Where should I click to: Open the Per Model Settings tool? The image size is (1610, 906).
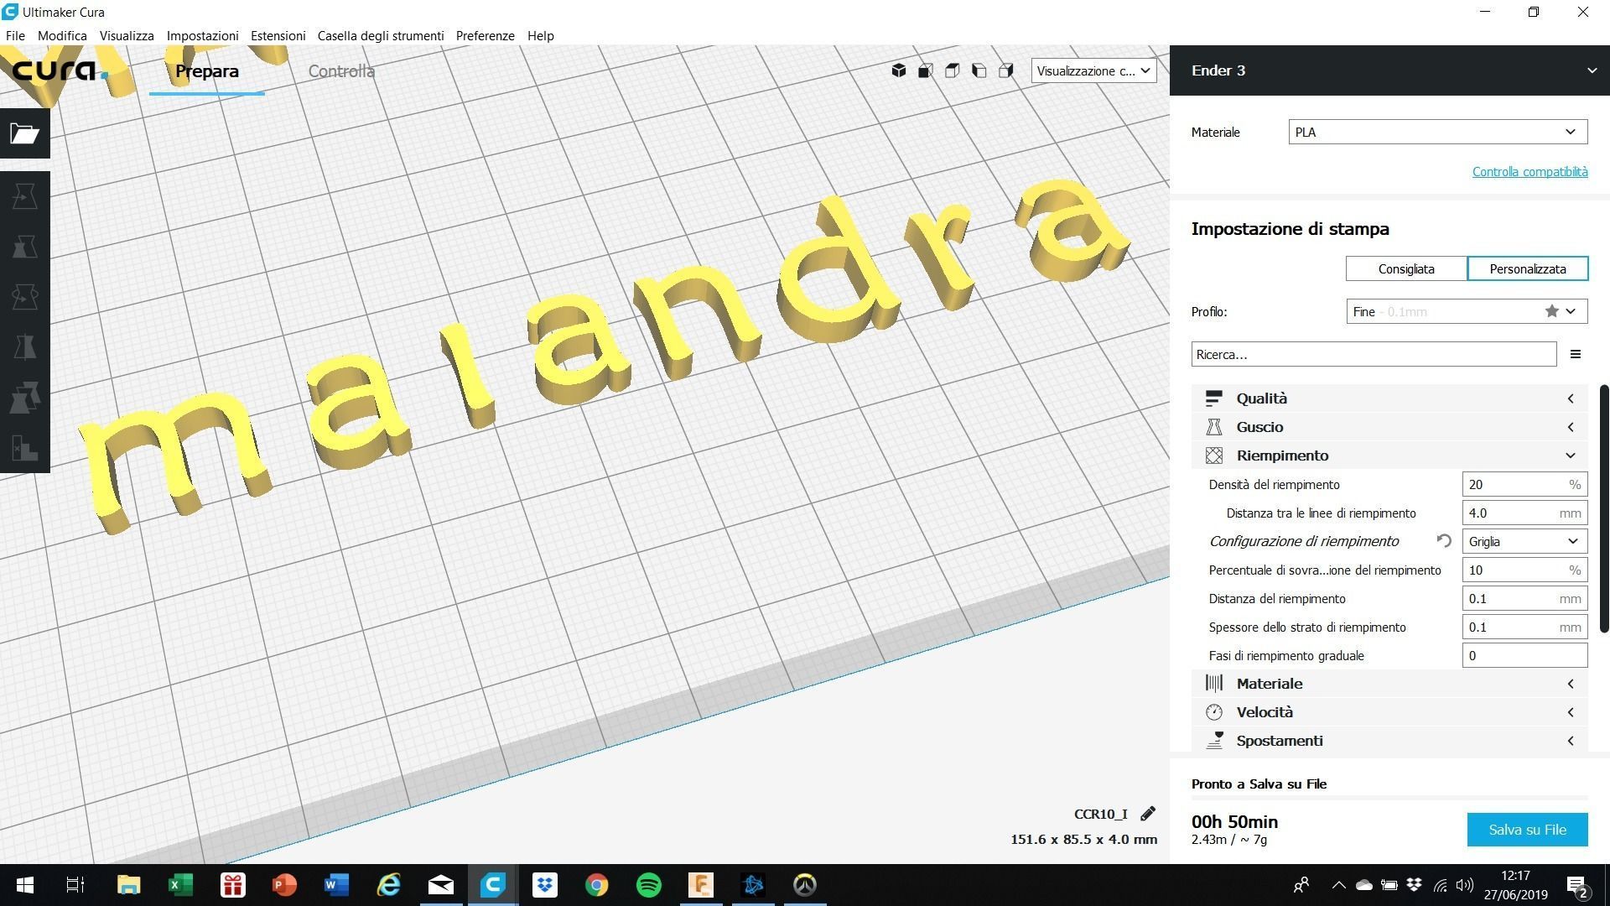pos(24,398)
